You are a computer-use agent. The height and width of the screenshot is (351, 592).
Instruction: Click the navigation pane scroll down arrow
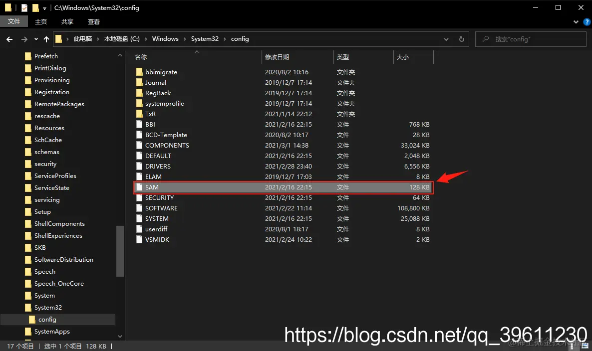[x=120, y=337]
